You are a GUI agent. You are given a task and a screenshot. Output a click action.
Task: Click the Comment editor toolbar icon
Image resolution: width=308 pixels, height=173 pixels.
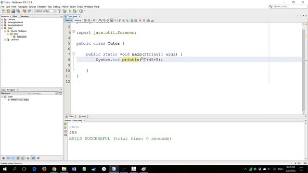pos(149,20)
